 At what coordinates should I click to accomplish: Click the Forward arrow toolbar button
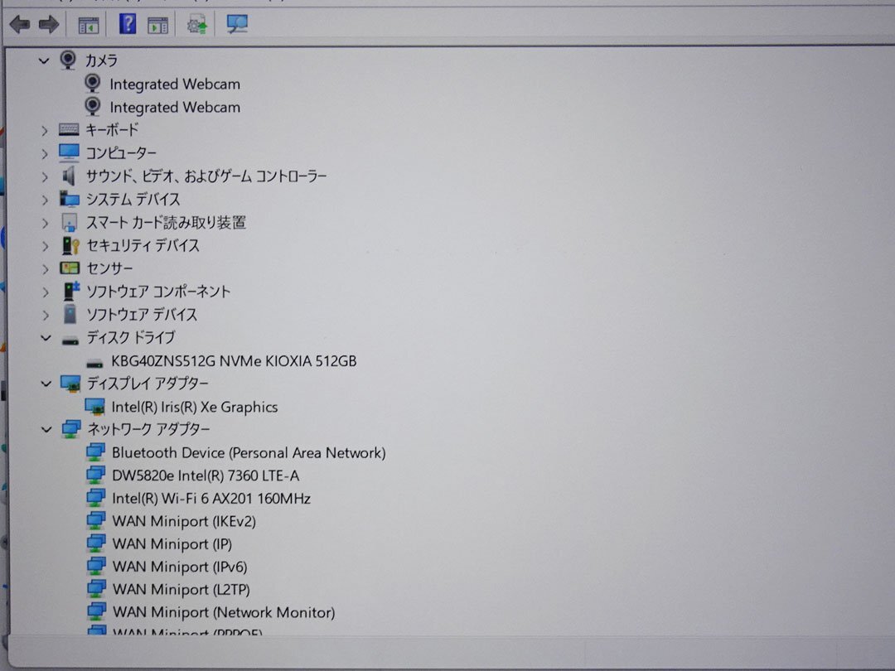[49, 25]
